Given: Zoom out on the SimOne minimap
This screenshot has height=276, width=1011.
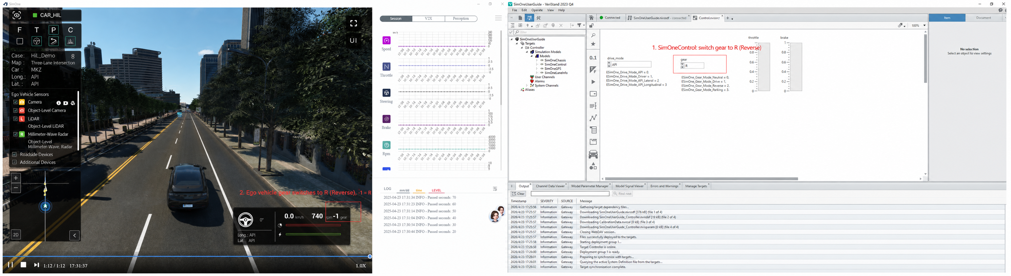Looking at the screenshot, I should coord(16,188).
